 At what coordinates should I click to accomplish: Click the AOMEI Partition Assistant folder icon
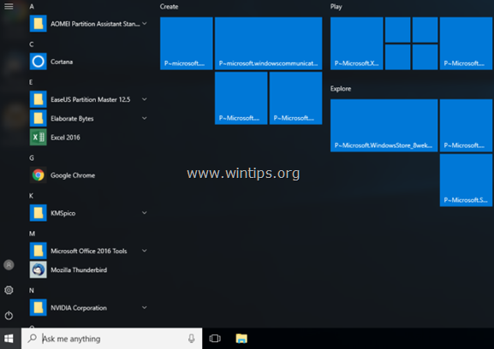pos(39,24)
